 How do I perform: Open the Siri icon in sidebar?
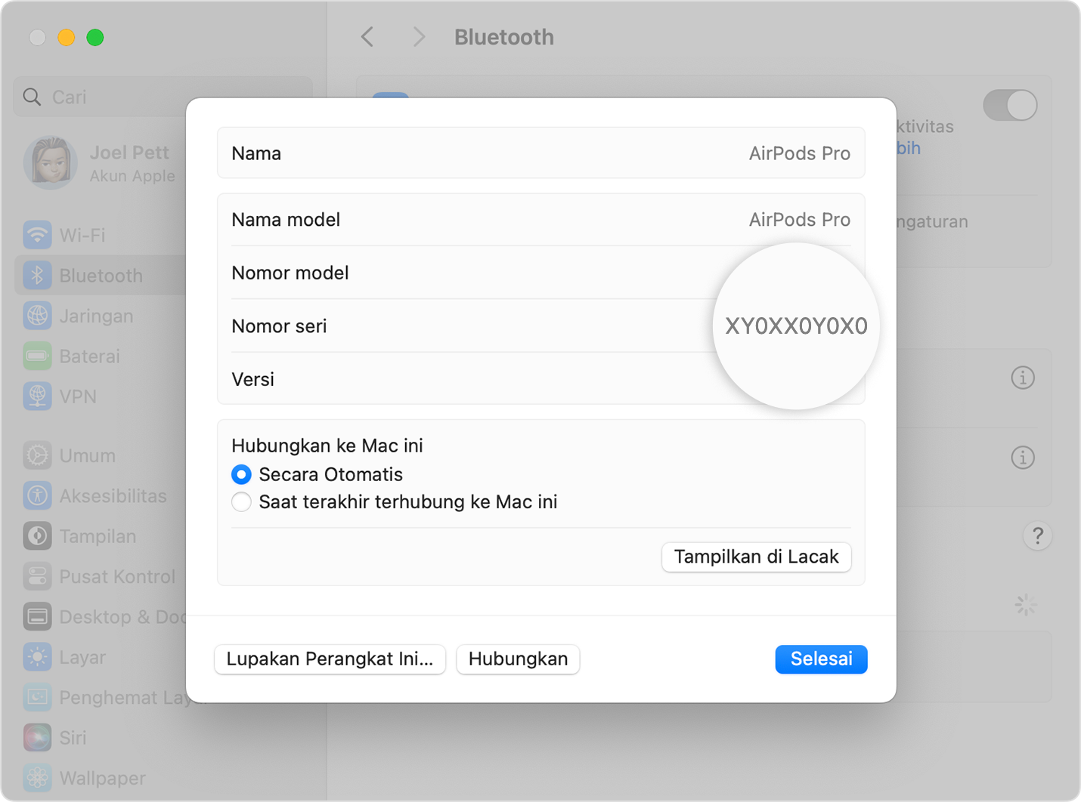click(37, 737)
